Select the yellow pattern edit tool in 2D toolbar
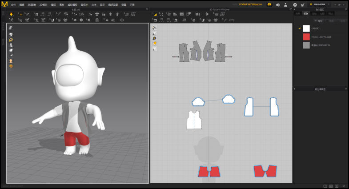This screenshot has height=189, width=349. (x=155, y=14)
